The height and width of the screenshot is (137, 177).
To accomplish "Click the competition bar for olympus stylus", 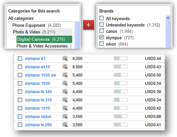I will 121,116.
